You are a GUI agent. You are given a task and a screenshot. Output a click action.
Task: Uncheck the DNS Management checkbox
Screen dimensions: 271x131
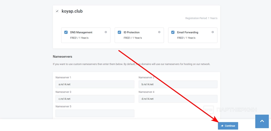point(66,32)
